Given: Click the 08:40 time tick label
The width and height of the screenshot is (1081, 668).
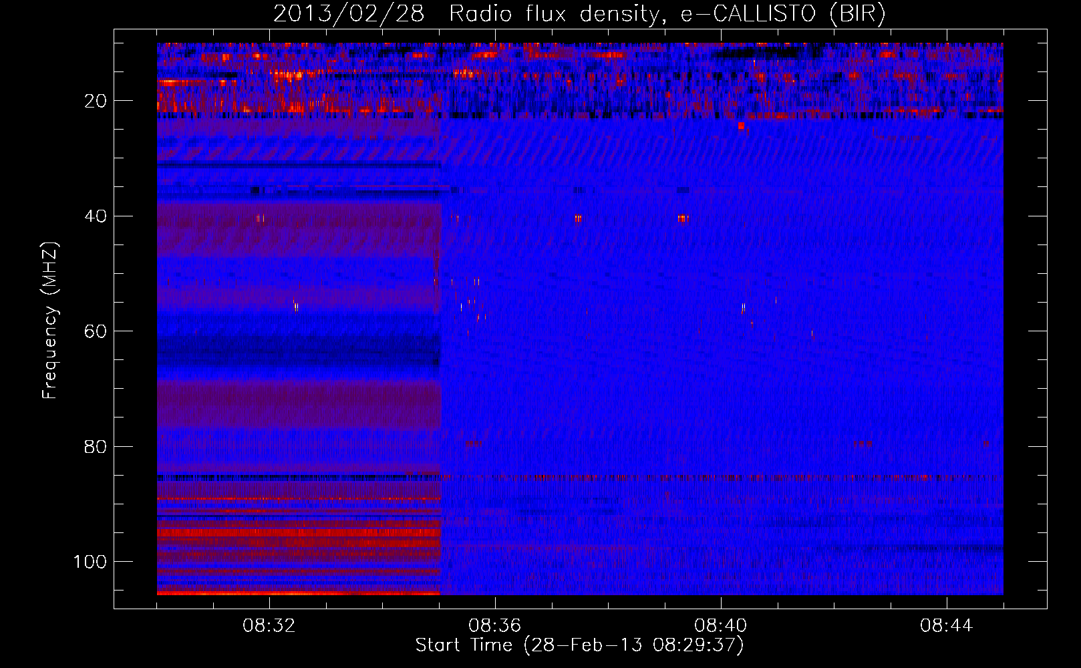Looking at the screenshot, I should pos(721,626).
